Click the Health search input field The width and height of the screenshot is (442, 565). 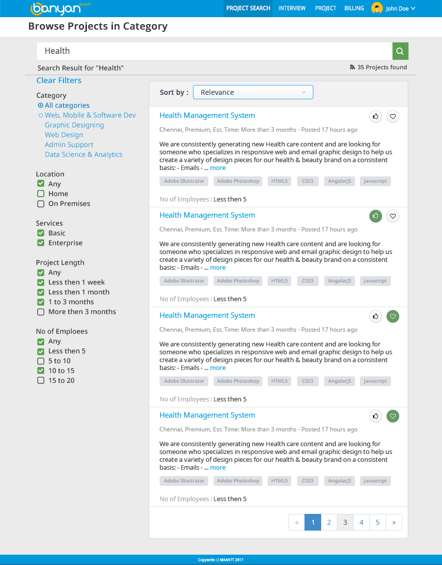click(214, 51)
